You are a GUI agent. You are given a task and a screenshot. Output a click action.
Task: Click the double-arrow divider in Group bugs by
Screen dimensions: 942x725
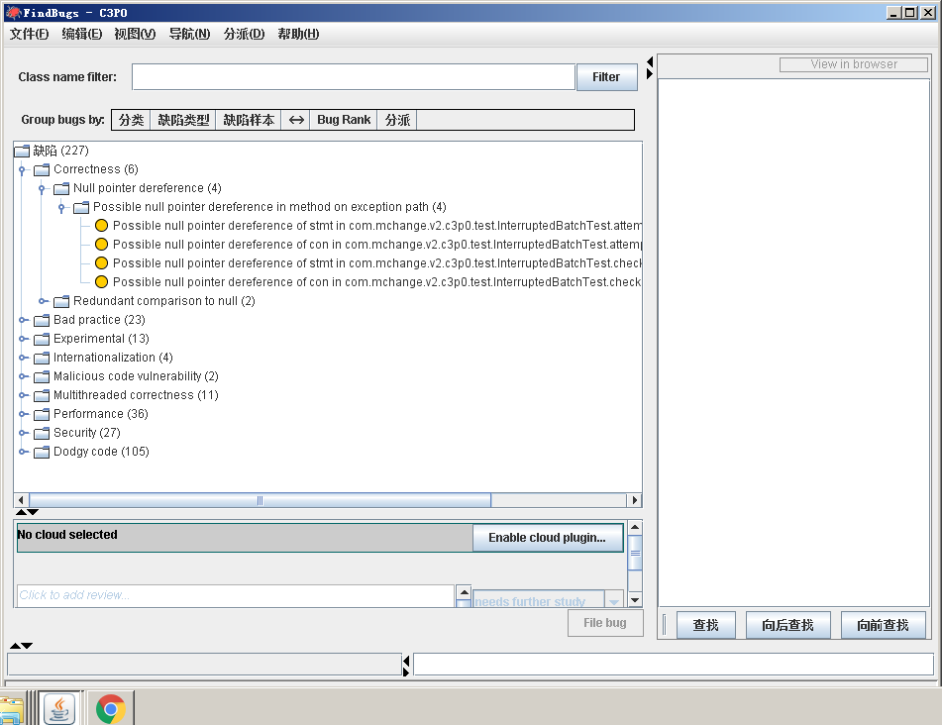[x=296, y=120]
